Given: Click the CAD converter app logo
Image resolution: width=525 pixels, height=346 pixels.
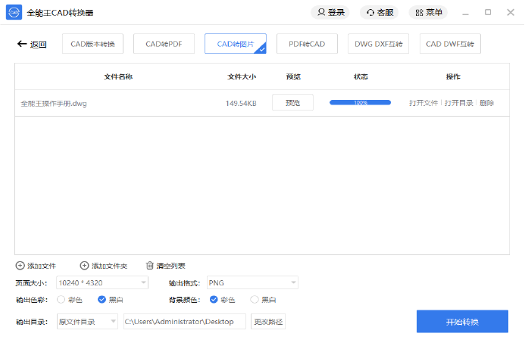Looking at the screenshot, I should point(14,13).
